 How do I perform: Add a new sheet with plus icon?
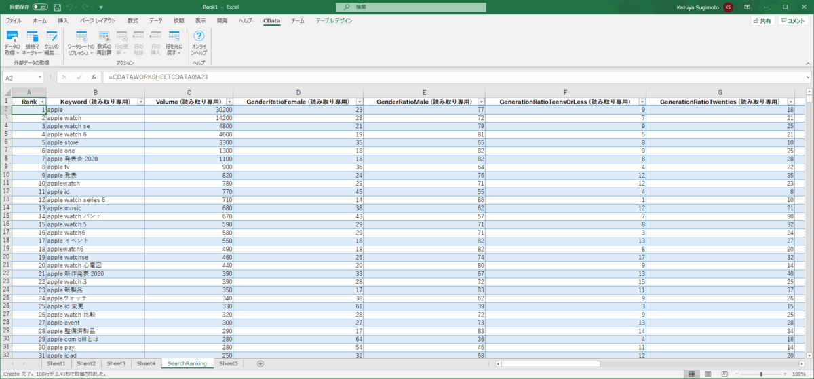pyautogui.click(x=260, y=364)
